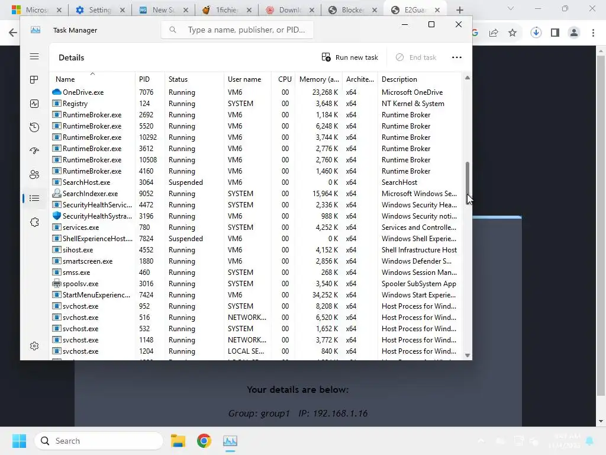Click the share page icon in Chrome
This screenshot has height=455, width=606.
coord(494,33)
